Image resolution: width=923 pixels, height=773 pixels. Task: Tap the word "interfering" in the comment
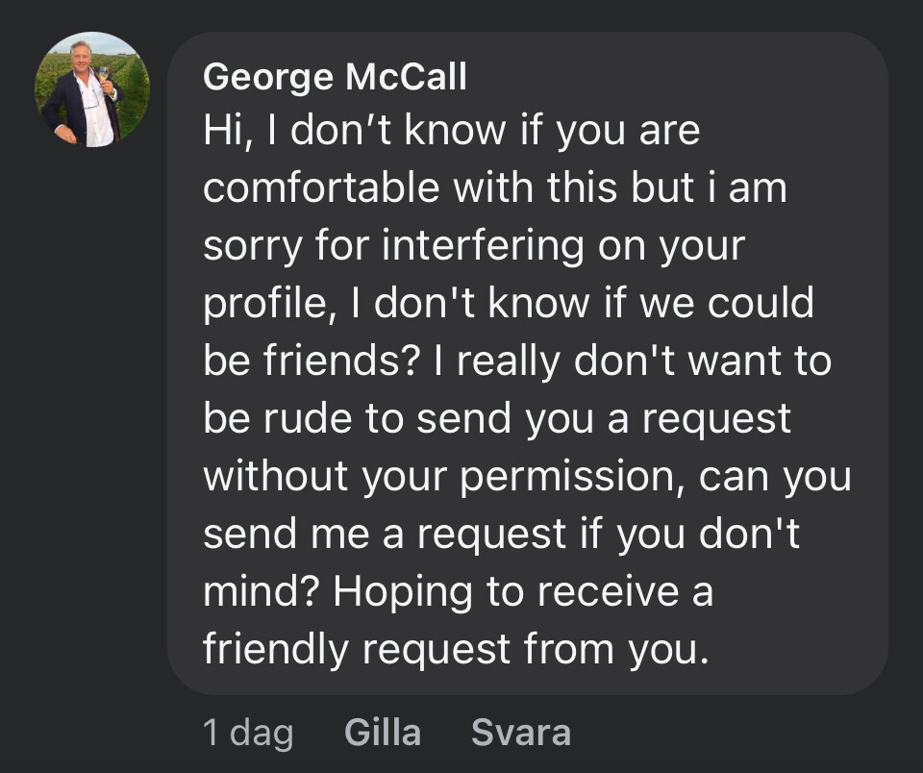(x=483, y=246)
